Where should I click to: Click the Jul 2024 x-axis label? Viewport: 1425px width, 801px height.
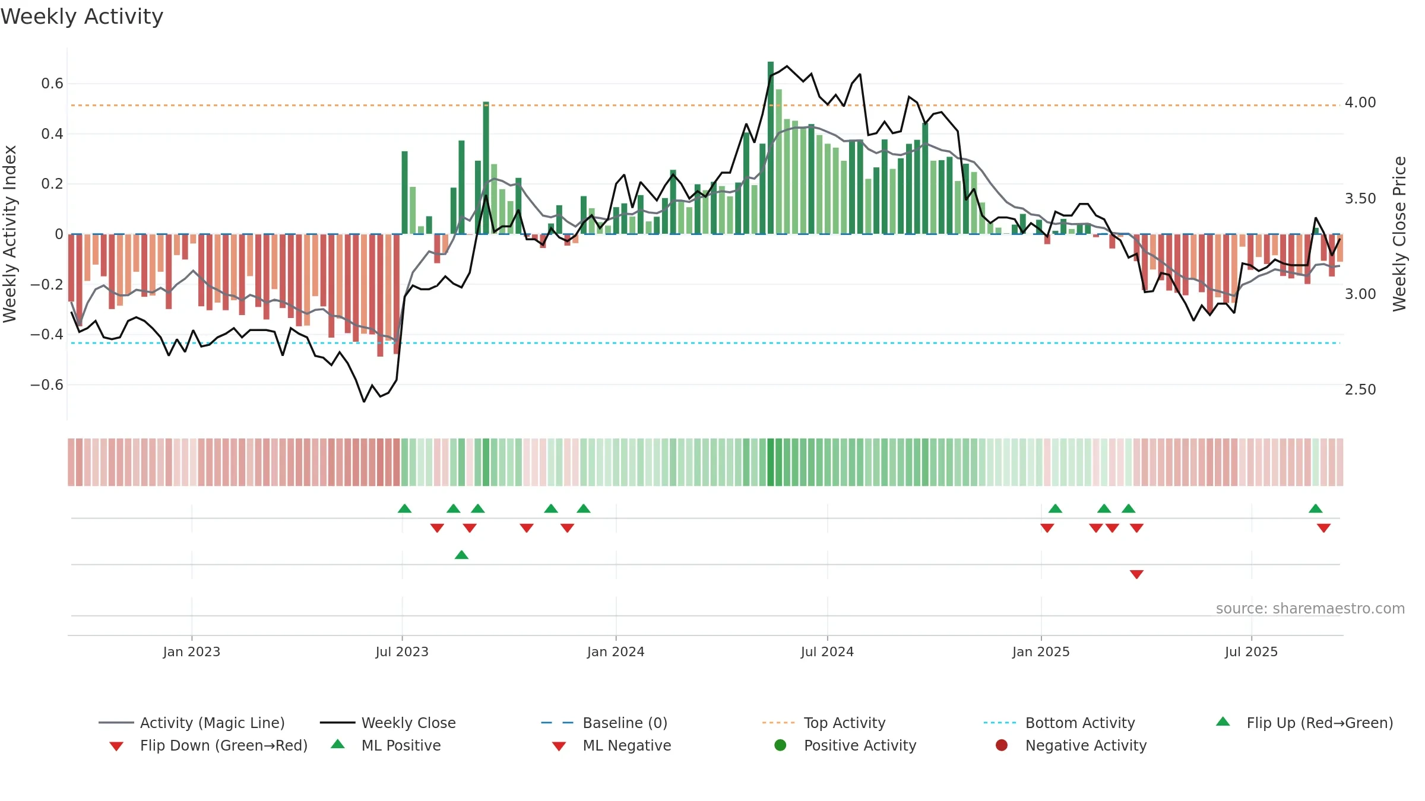click(x=827, y=651)
